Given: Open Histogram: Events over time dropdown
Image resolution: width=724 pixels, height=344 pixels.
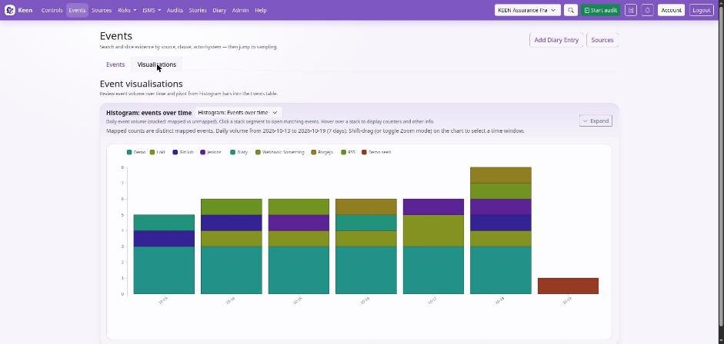Looking at the screenshot, I should tap(238, 112).
